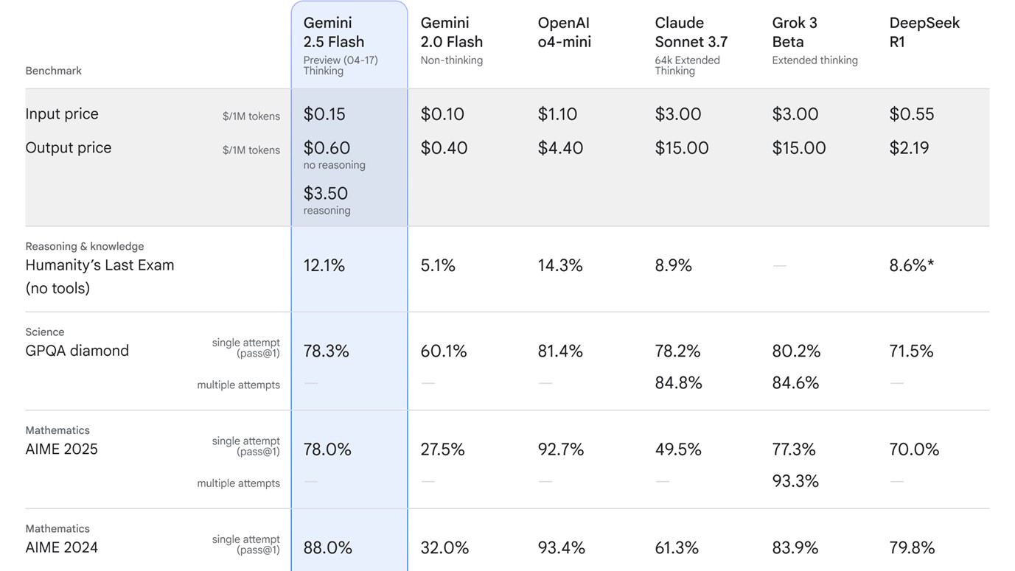1015x571 pixels.
Task: Select the 12.1% Humanity's Last Exam score
Action: 324,266
